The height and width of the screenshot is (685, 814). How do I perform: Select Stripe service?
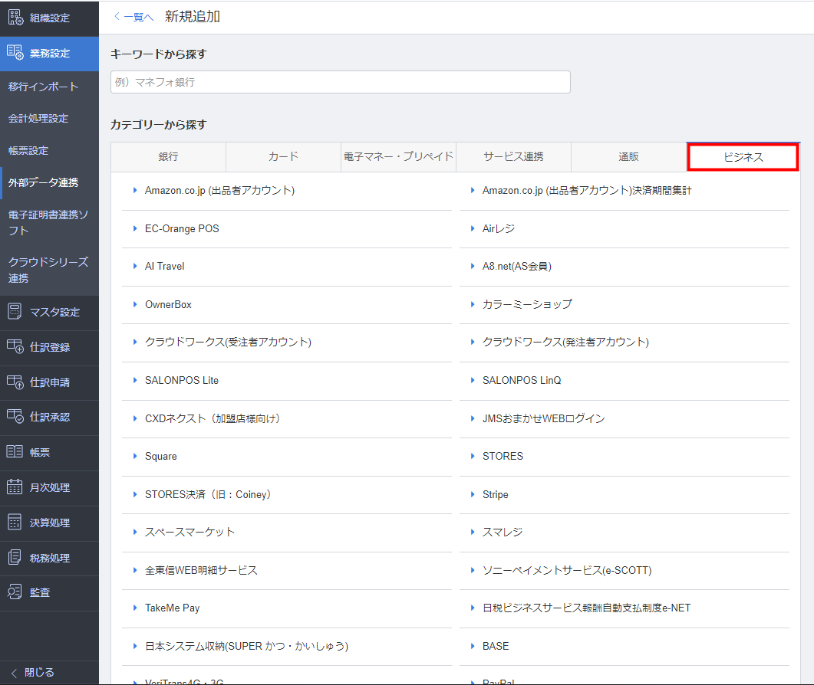496,494
